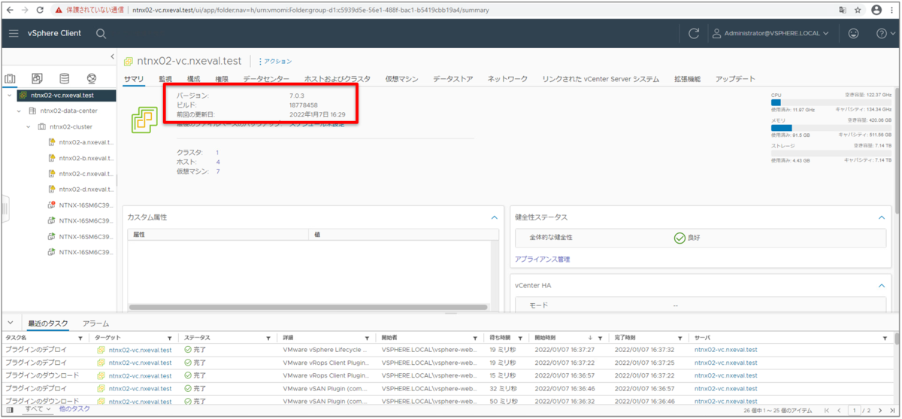This screenshot has height=419, width=902.
Task: Switch to Networking inventory view
Action: click(x=91, y=78)
